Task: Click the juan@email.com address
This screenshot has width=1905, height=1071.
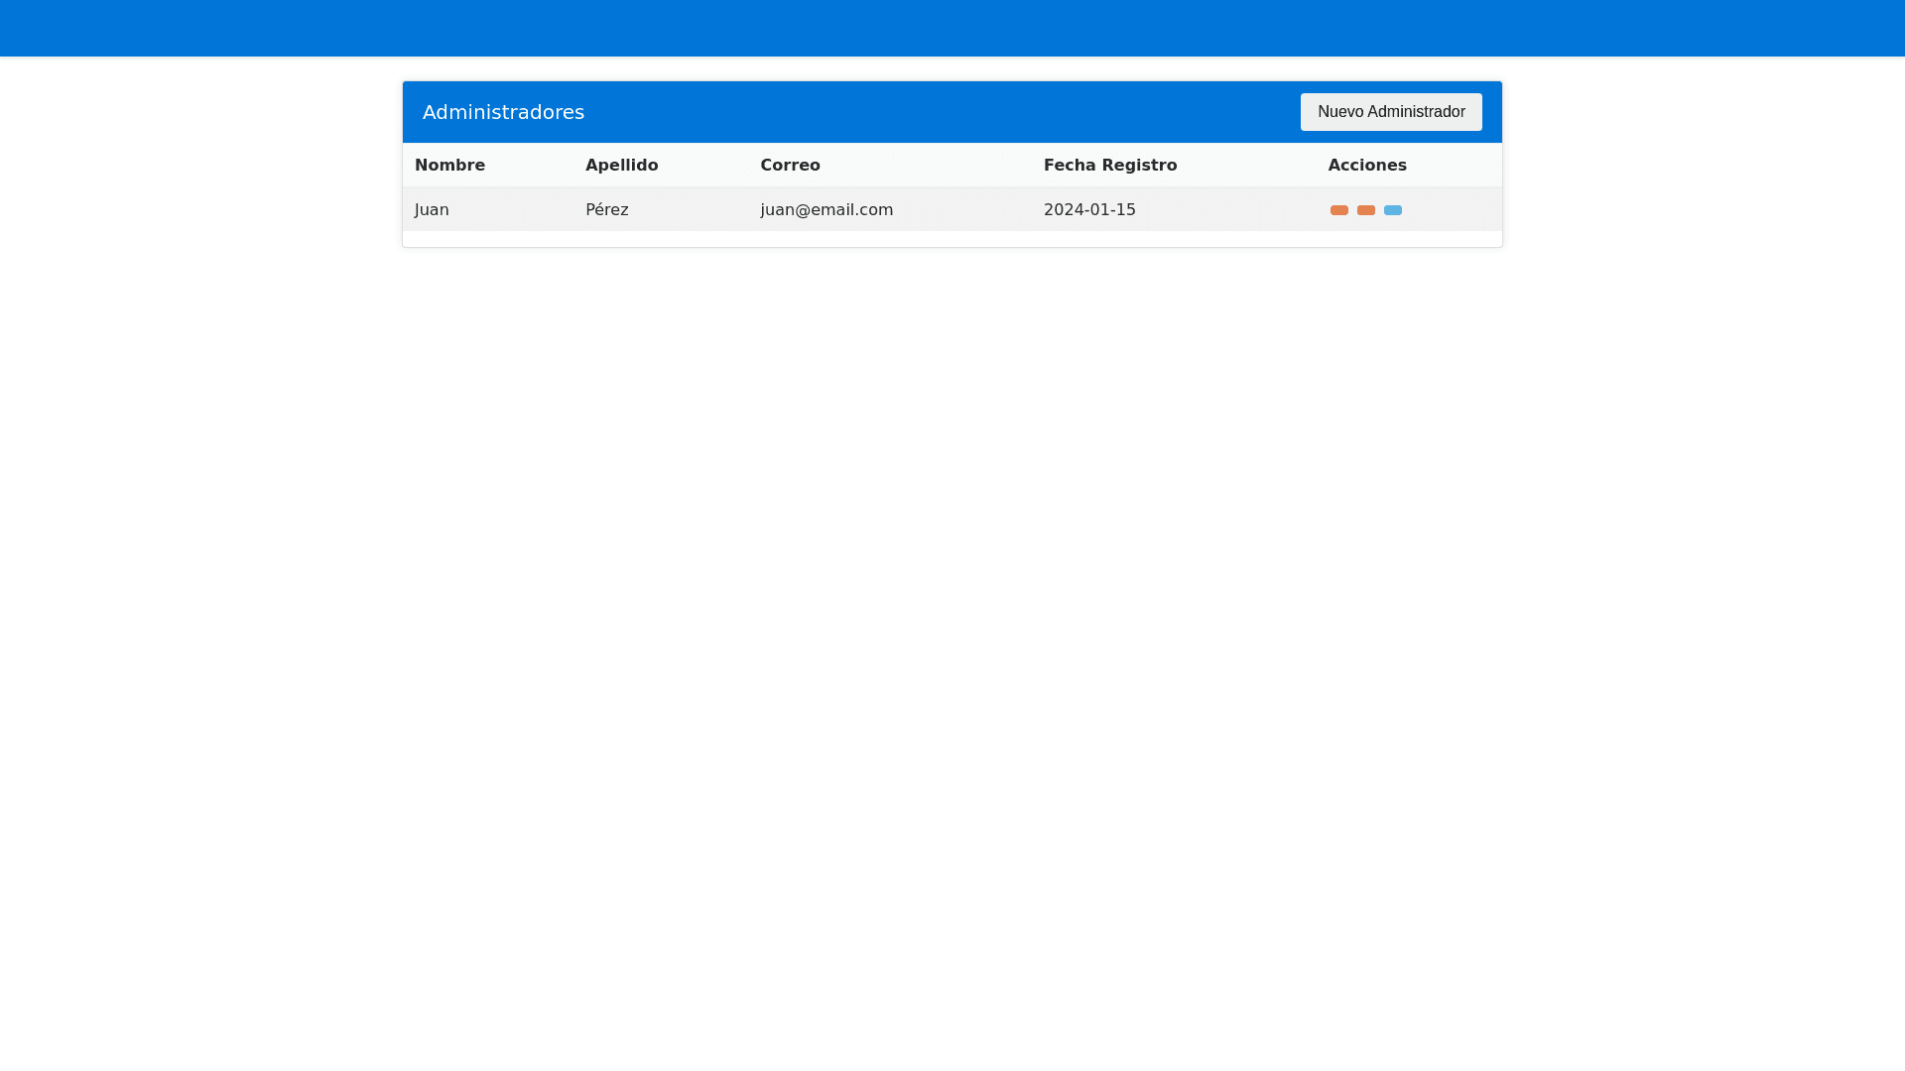Action: 825,210
